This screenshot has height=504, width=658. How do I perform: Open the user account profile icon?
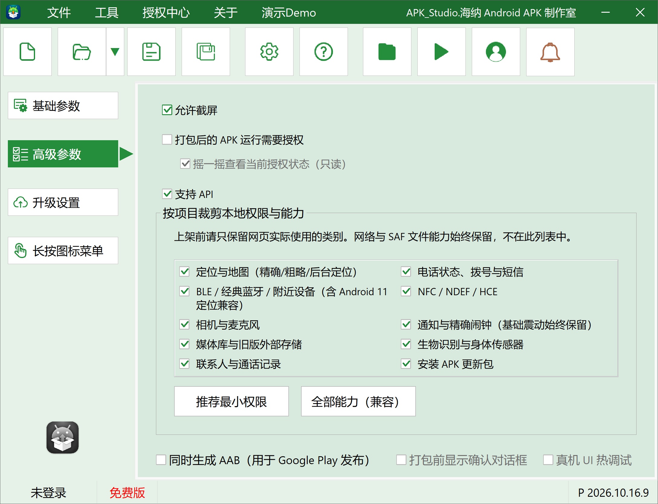pyautogui.click(x=496, y=52)
